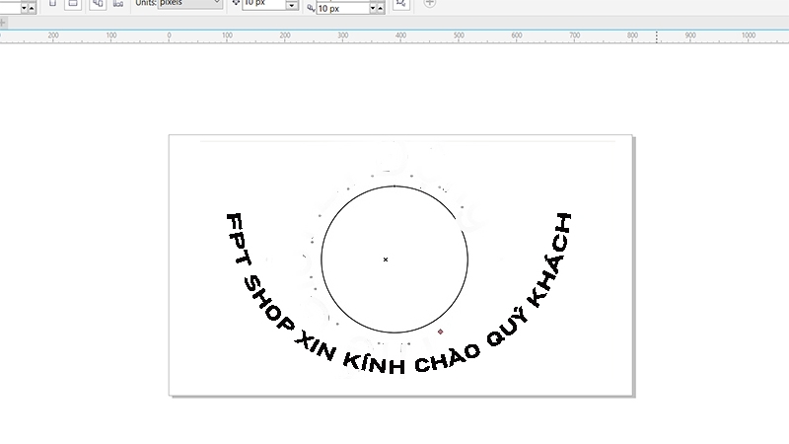This screenshot has height=444, width=789.
Task: Click the down stepper on leftmost field
Action: [x=24, y=9]
